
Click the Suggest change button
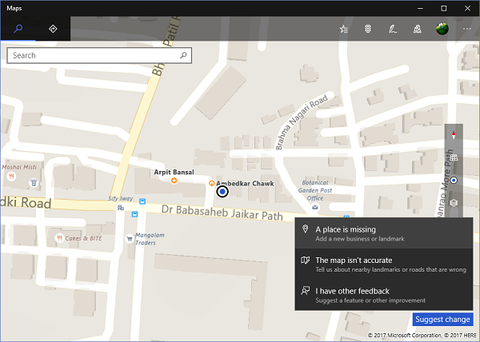coord(442,320)
